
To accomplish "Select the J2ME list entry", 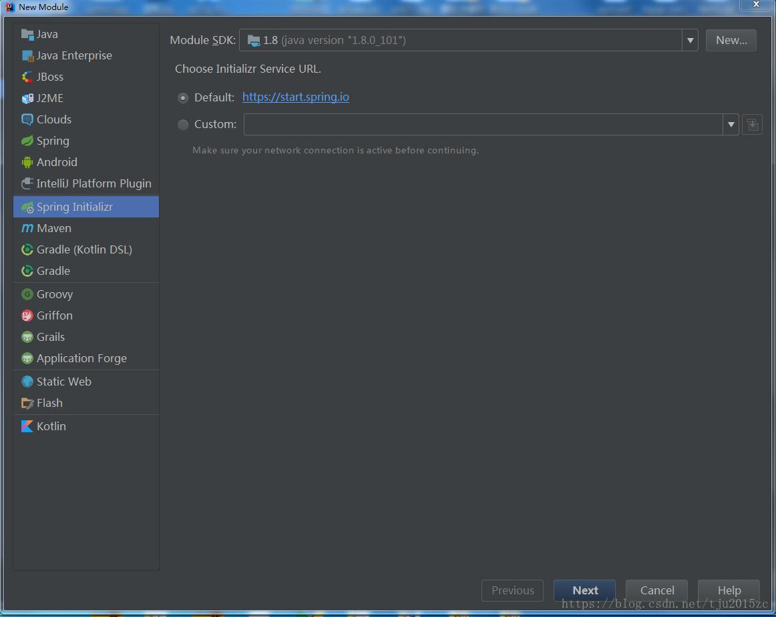I will (86, 98).
